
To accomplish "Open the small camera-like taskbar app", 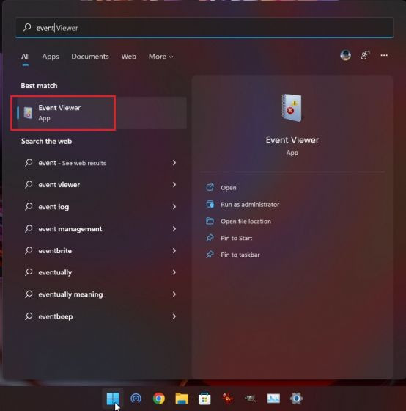I will (251, 399).
